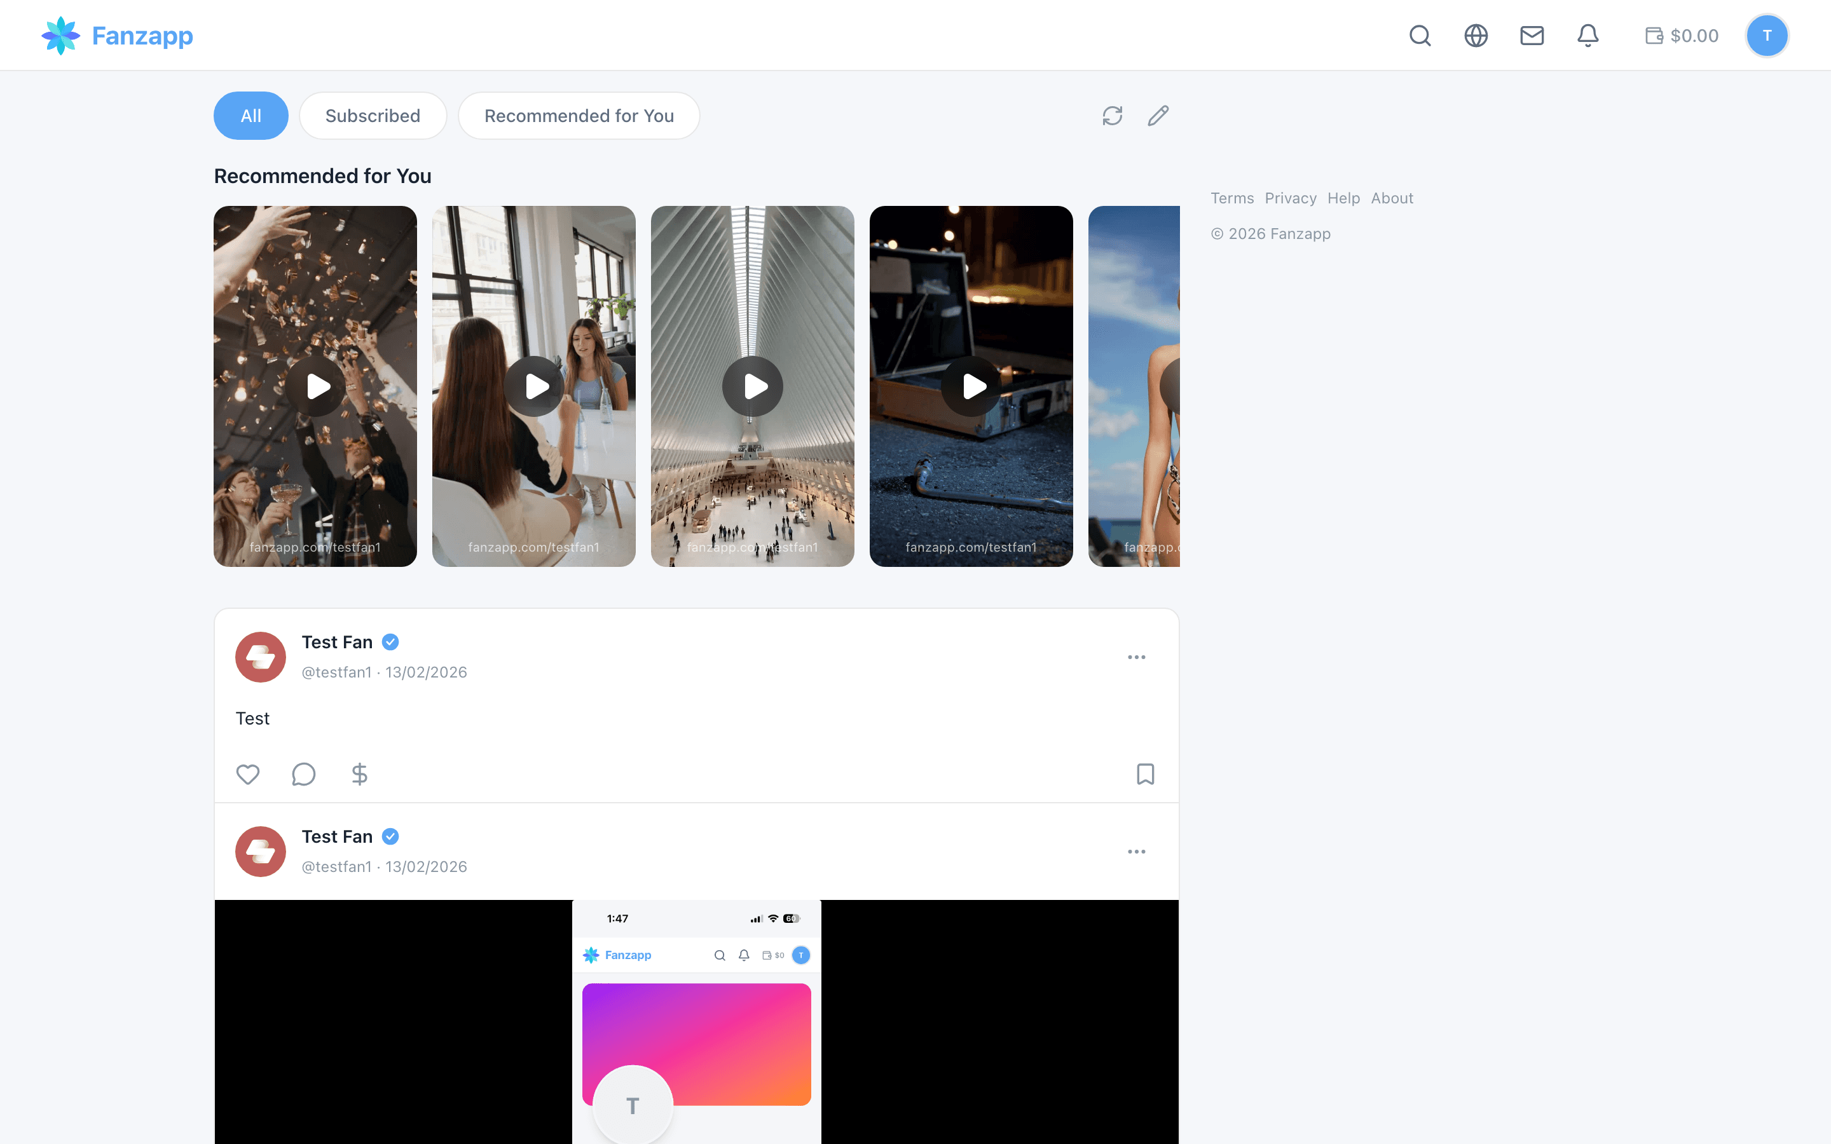Open Test Fan name on first post
This screenshot has width=1831, height=1144.
coord(338,643)
